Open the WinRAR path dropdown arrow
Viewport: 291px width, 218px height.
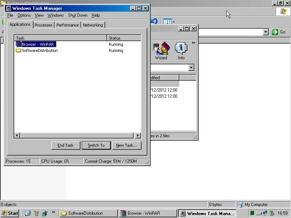[191, 68]
